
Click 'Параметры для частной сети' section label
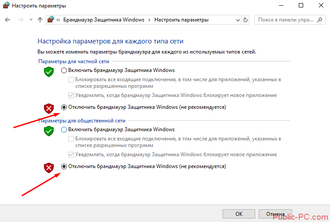coord(73,61)
